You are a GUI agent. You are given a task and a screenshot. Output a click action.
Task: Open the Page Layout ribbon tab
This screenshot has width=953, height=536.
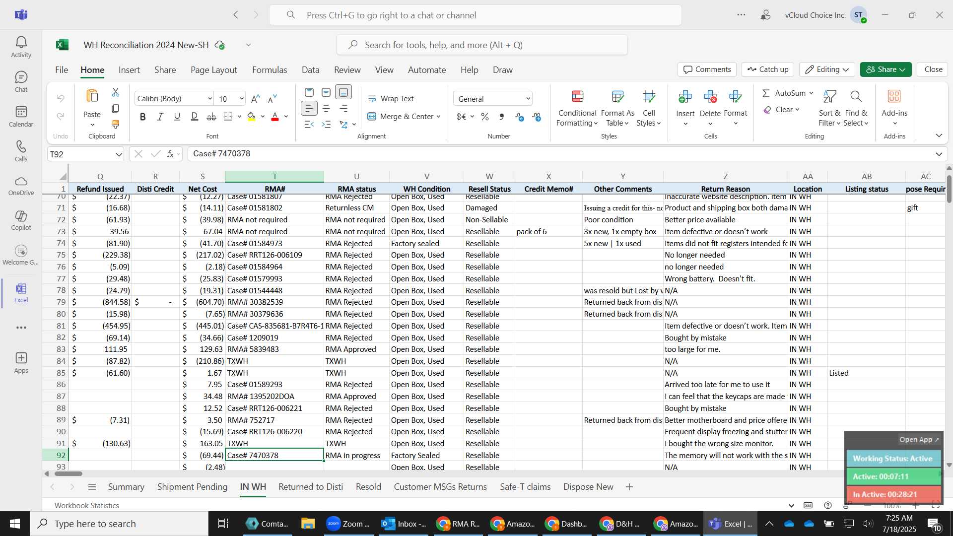[214, 70]
